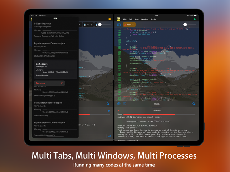
Task: Stop program with the orange square
Action: (x=109, y=19)
